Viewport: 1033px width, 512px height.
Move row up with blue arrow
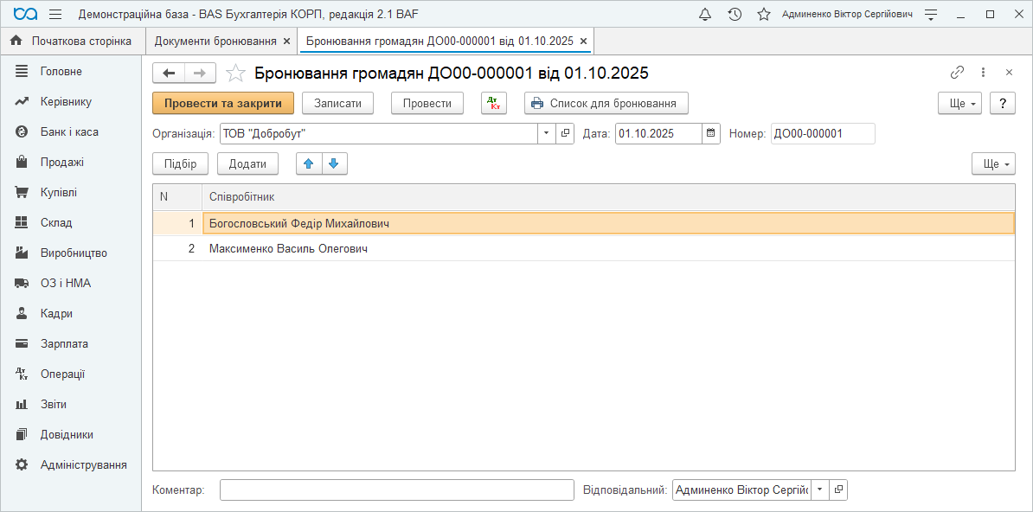pos(309,164)
